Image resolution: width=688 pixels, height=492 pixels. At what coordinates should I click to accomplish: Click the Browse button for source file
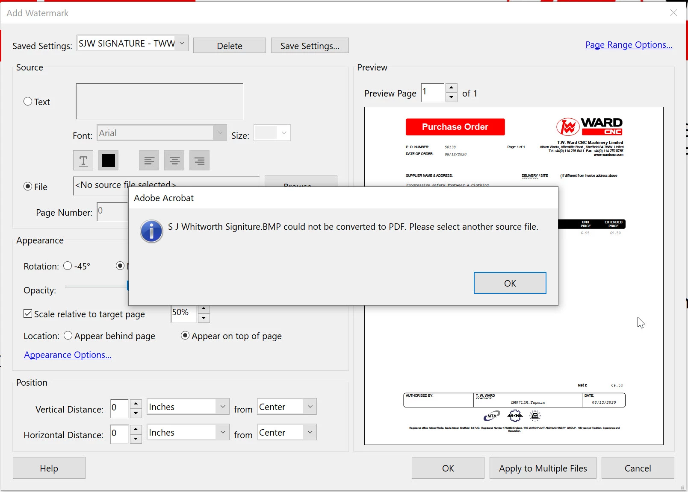301,181
